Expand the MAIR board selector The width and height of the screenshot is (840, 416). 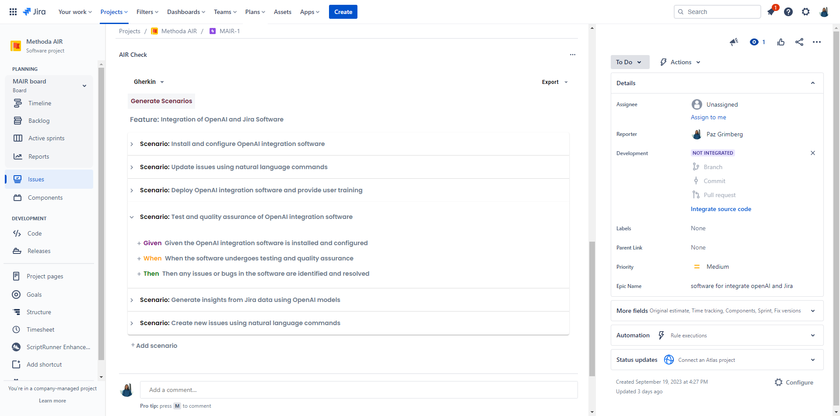pyautogui.click(x=84, y=86)
